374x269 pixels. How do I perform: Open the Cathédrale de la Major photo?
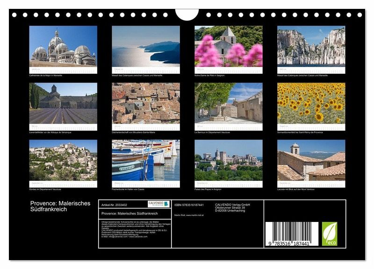point(63,46)
